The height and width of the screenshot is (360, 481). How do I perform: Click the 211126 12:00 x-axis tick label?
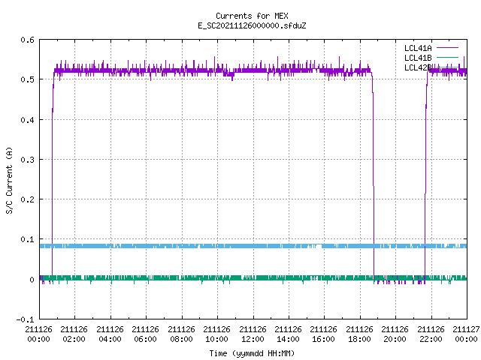253,334
